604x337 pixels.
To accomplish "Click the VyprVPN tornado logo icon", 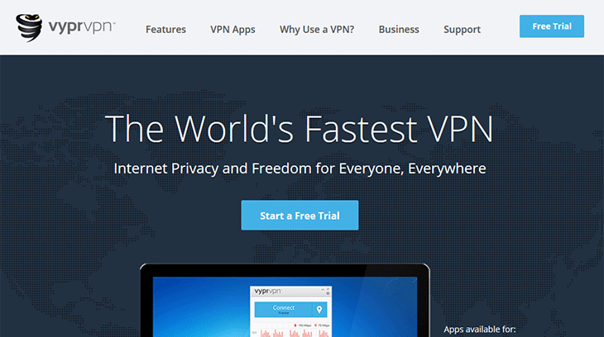I will (29, 28).
